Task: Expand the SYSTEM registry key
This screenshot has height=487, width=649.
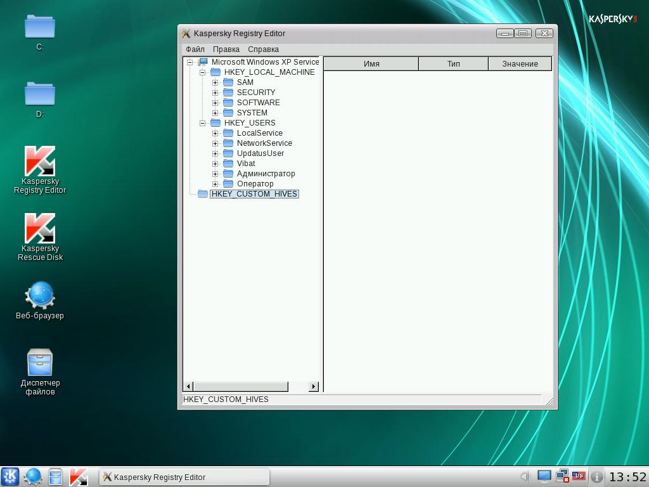Action: click(215, 113)
